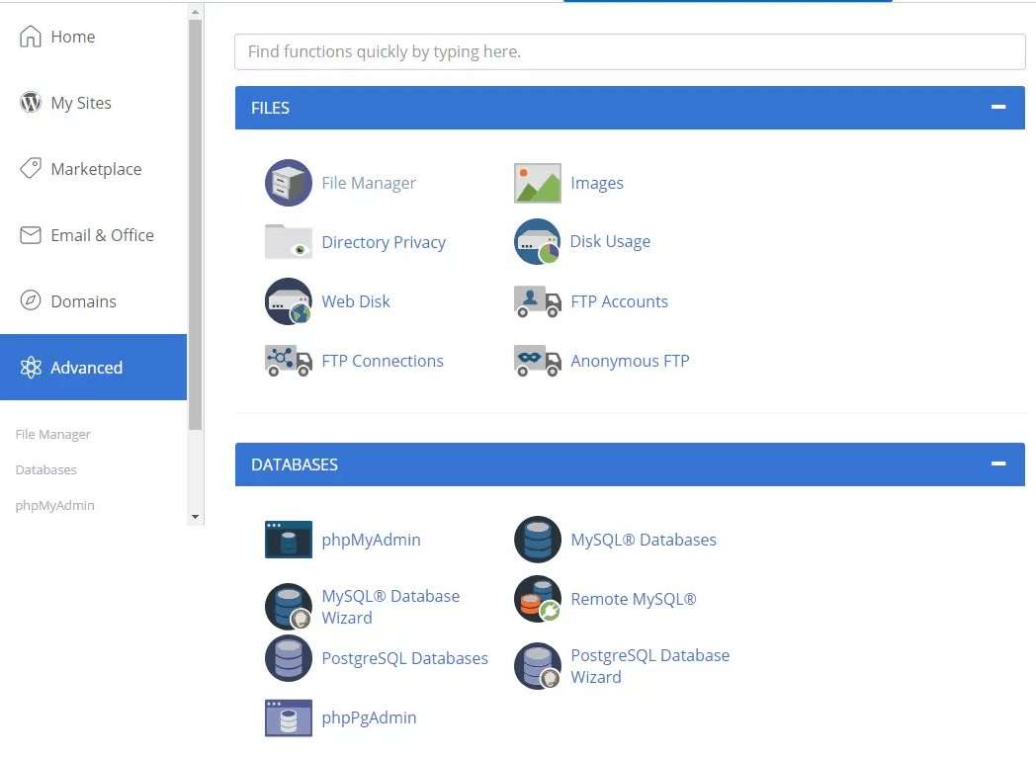Click the sidebar scrollbar thumb

(195, 224)
